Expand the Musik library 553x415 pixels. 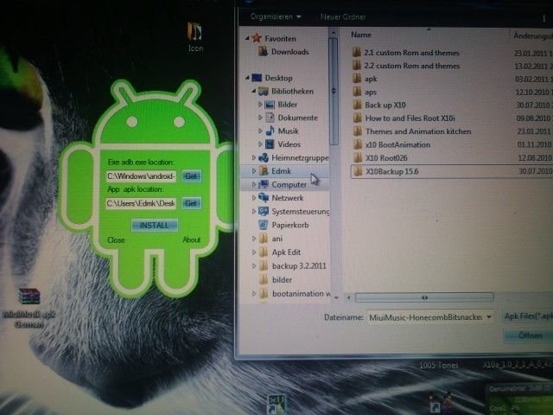point(260,131)
